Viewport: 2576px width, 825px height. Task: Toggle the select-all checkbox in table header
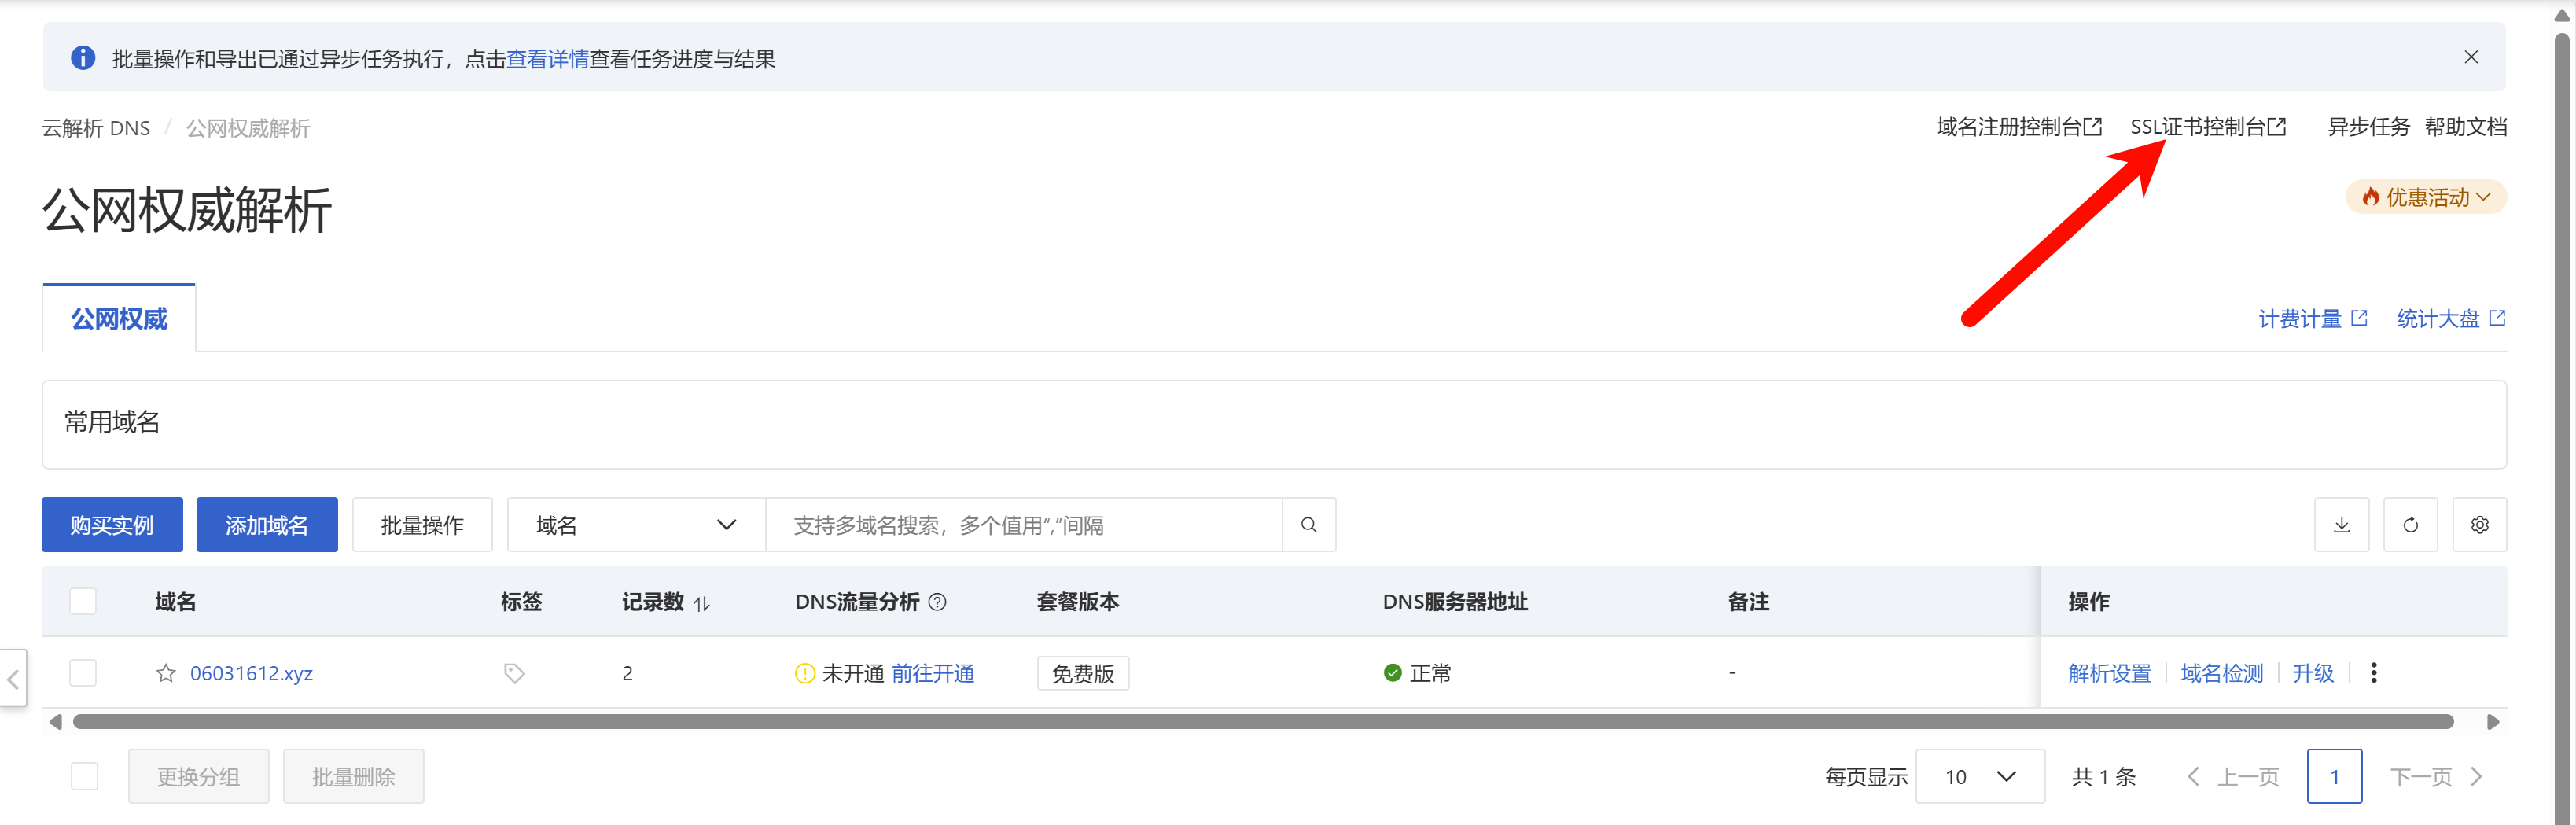[x=83, y=602]
